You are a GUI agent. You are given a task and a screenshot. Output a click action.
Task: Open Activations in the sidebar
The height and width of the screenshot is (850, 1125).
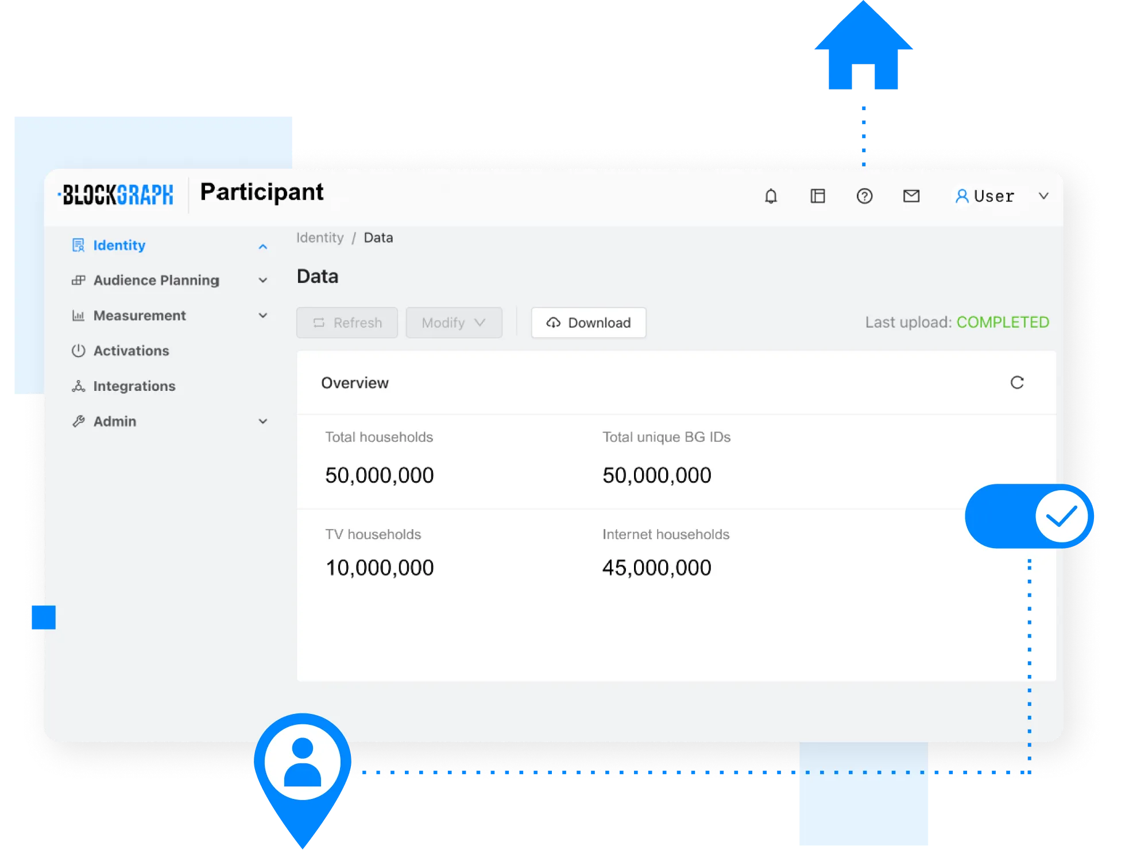(x=131, y=351)
